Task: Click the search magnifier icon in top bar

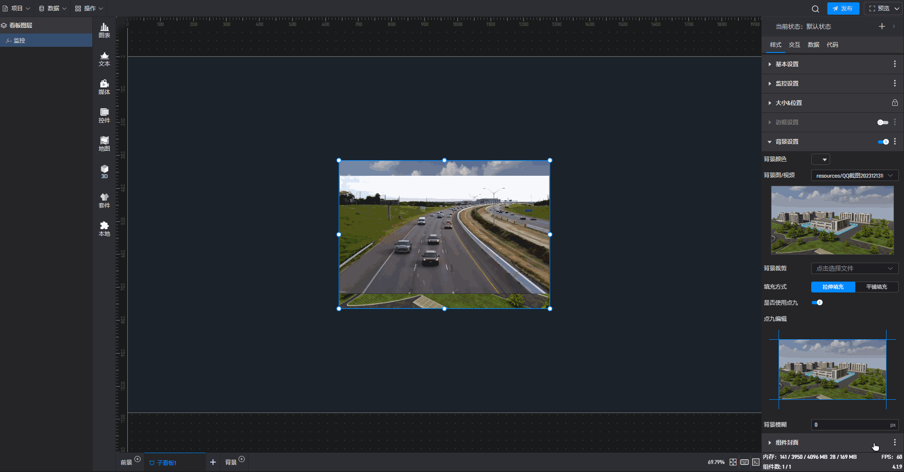Action: click(x=815, y=9)
